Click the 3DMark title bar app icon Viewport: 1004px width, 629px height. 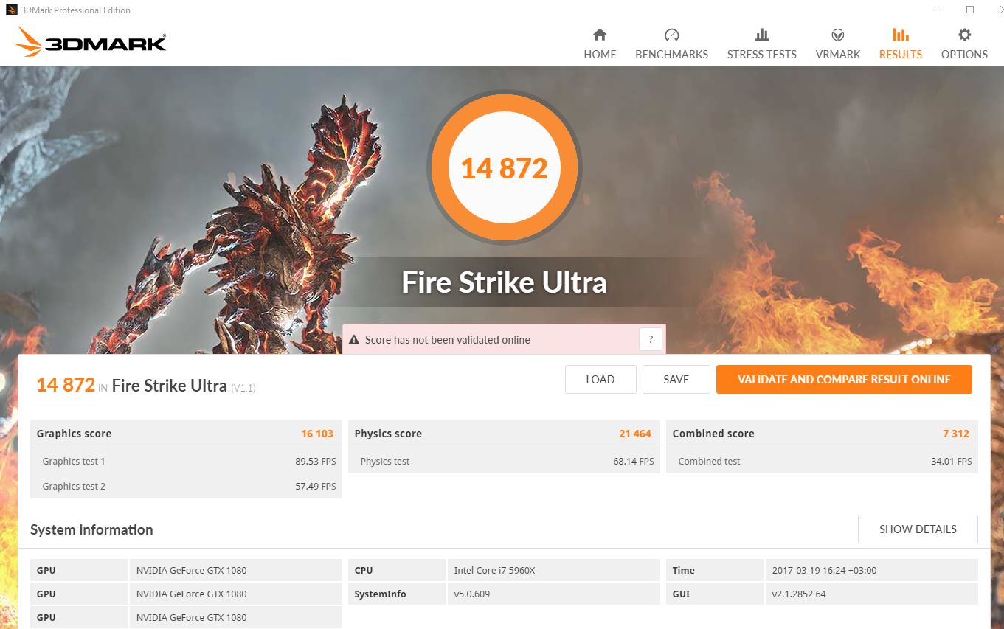coord(11,10)
